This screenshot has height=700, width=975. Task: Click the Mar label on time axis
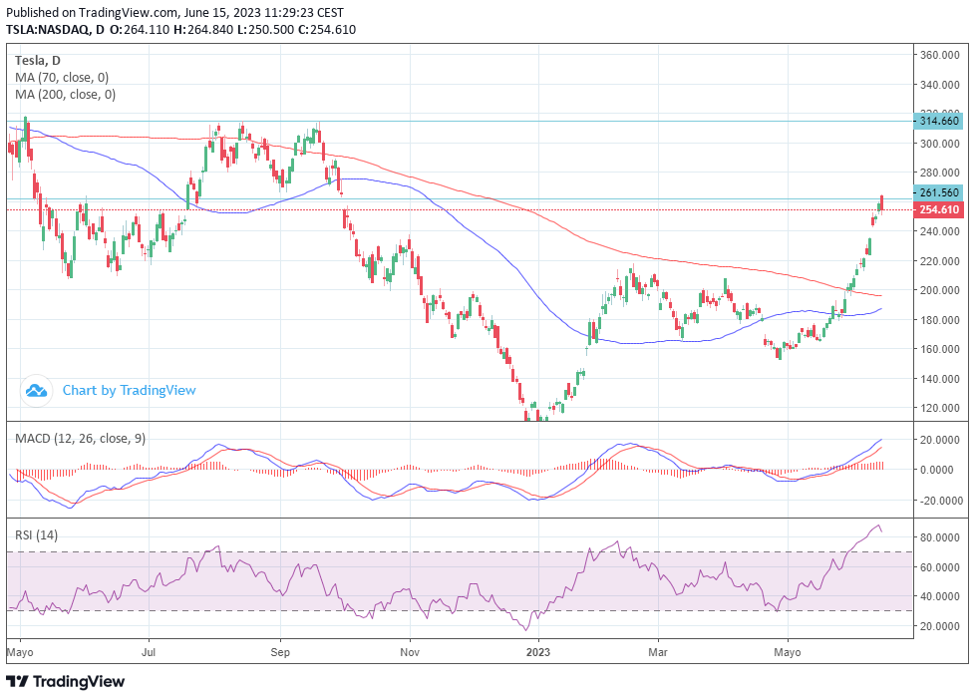point(658,652)
